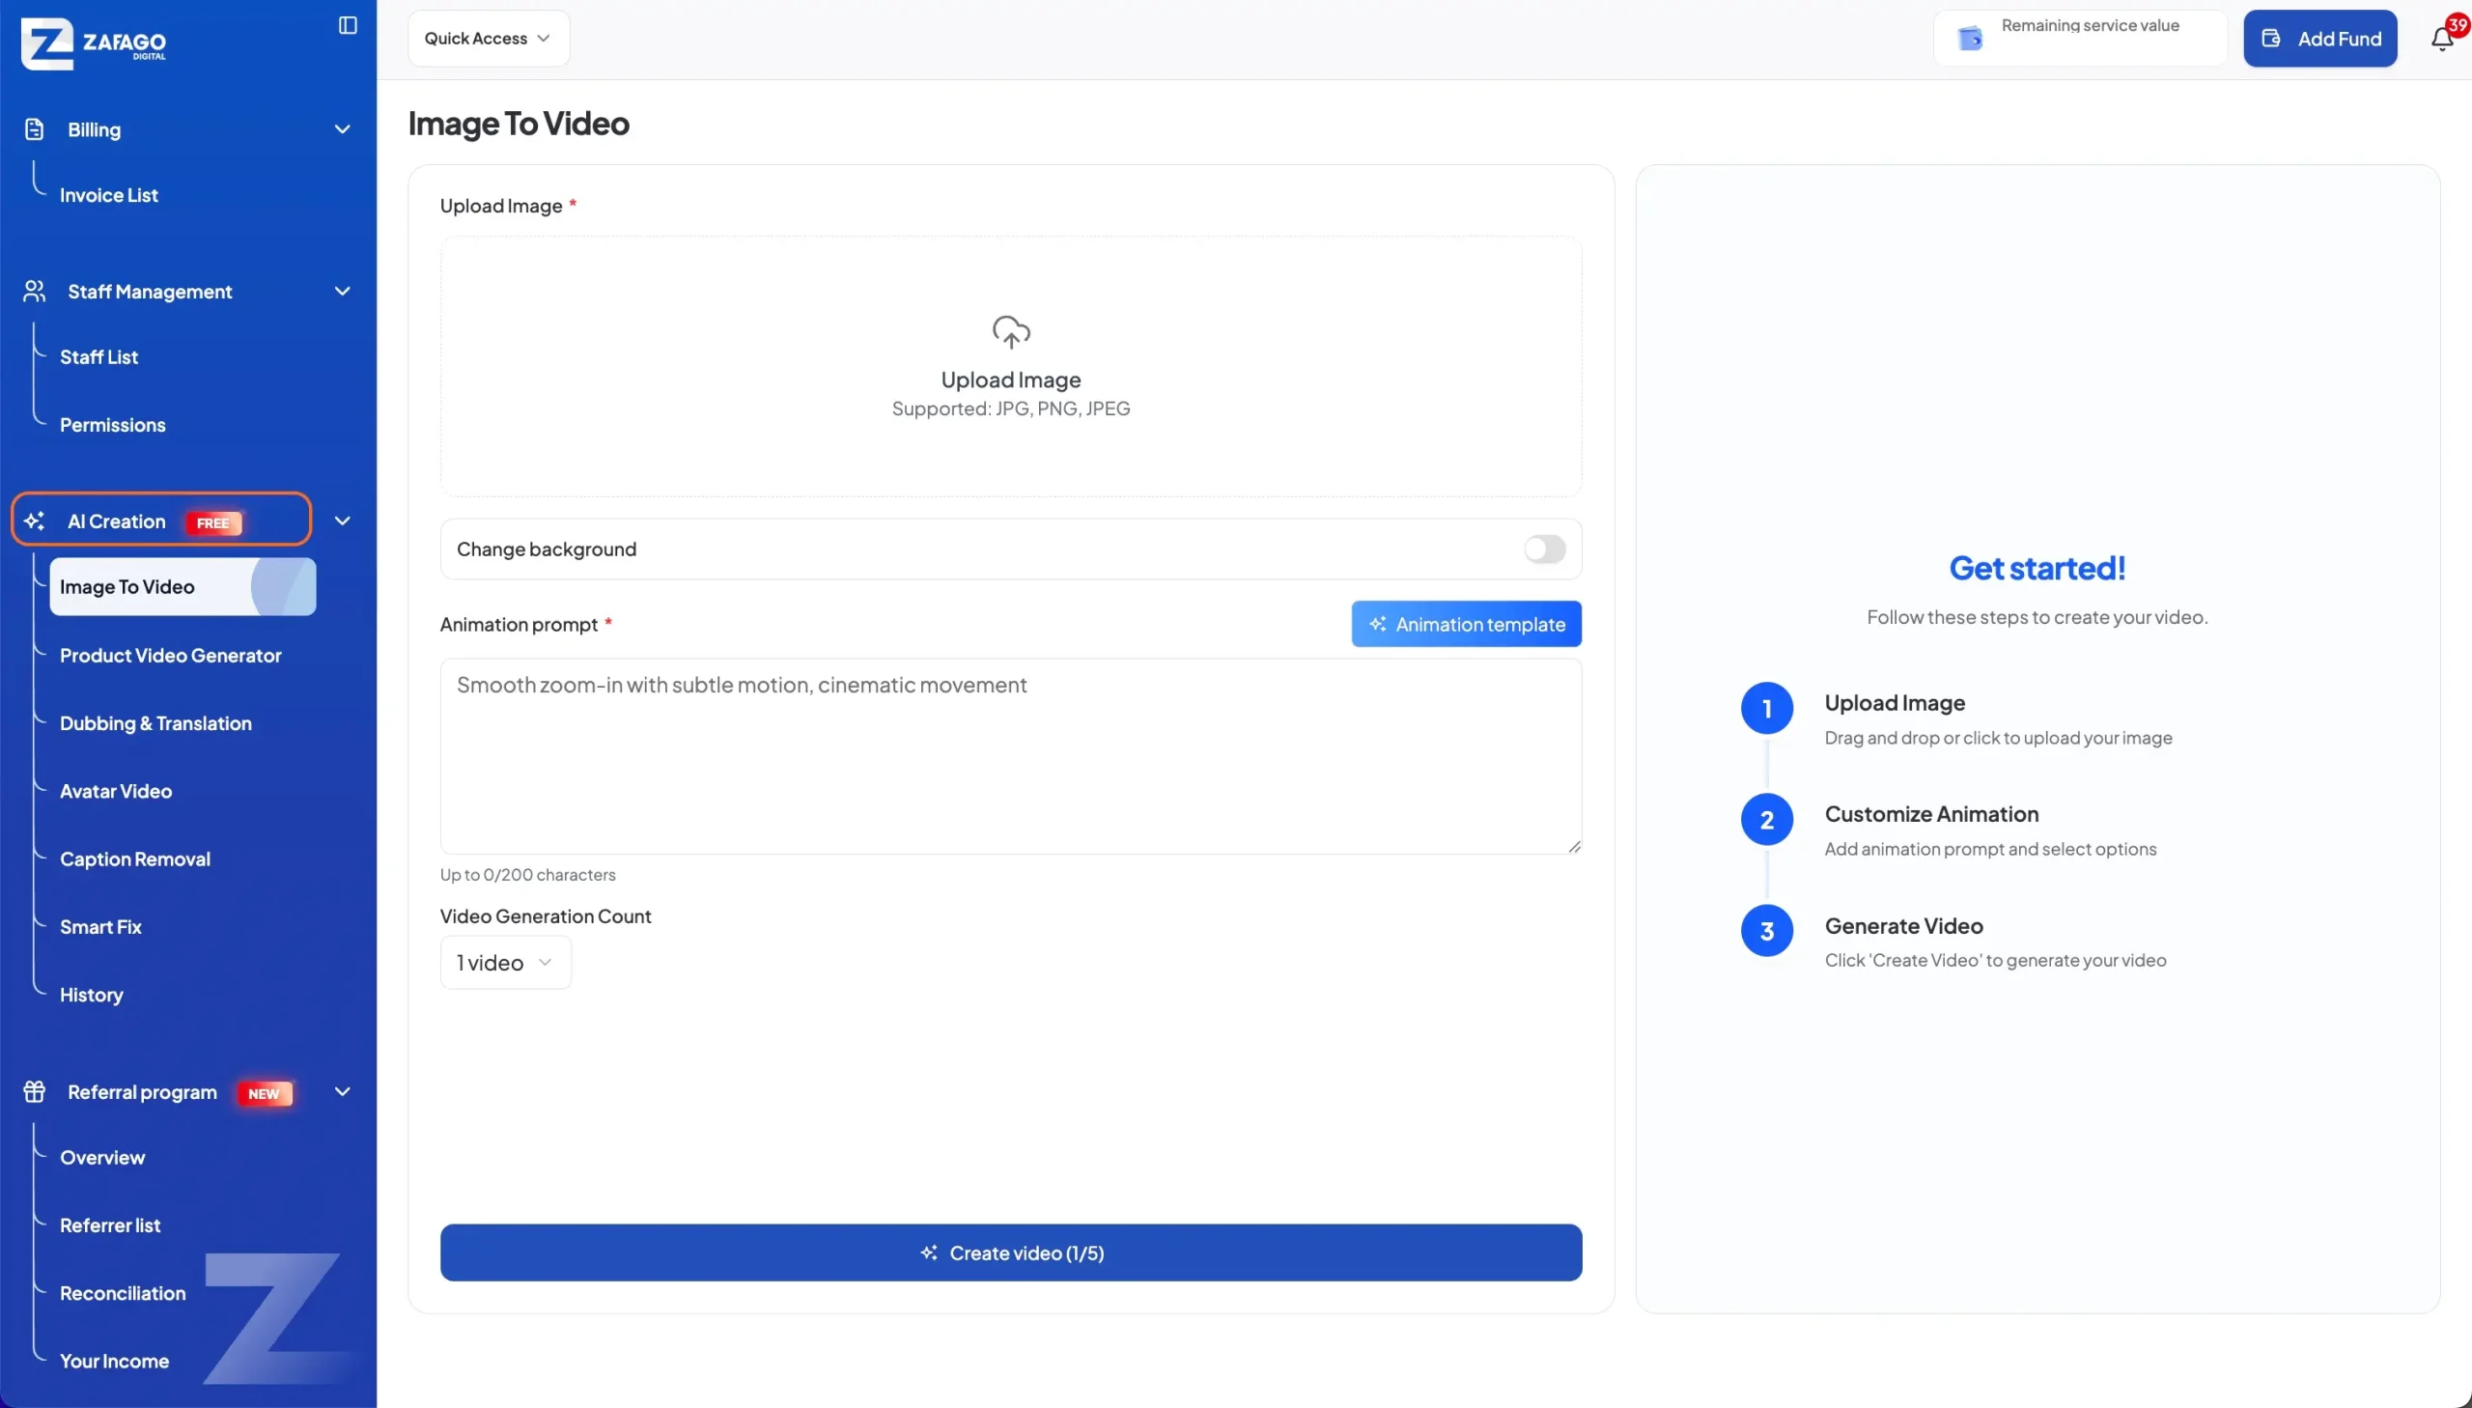
Task: Click the AI Creation sparkle icon
Action: tap(34, 521)
